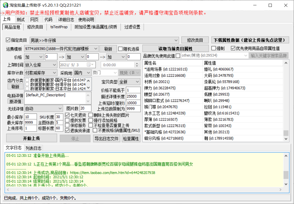Click the 图片数 input field

coord(85,108)
